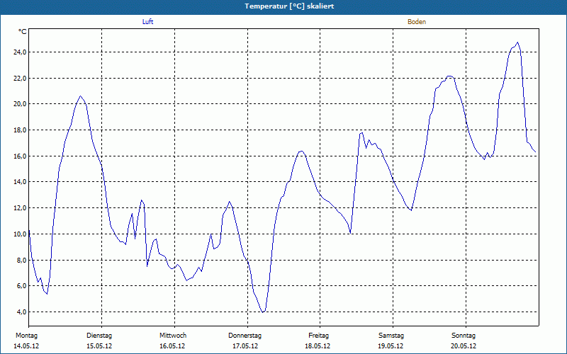
Task: Click the date 16.05.12
Action: 172,346
